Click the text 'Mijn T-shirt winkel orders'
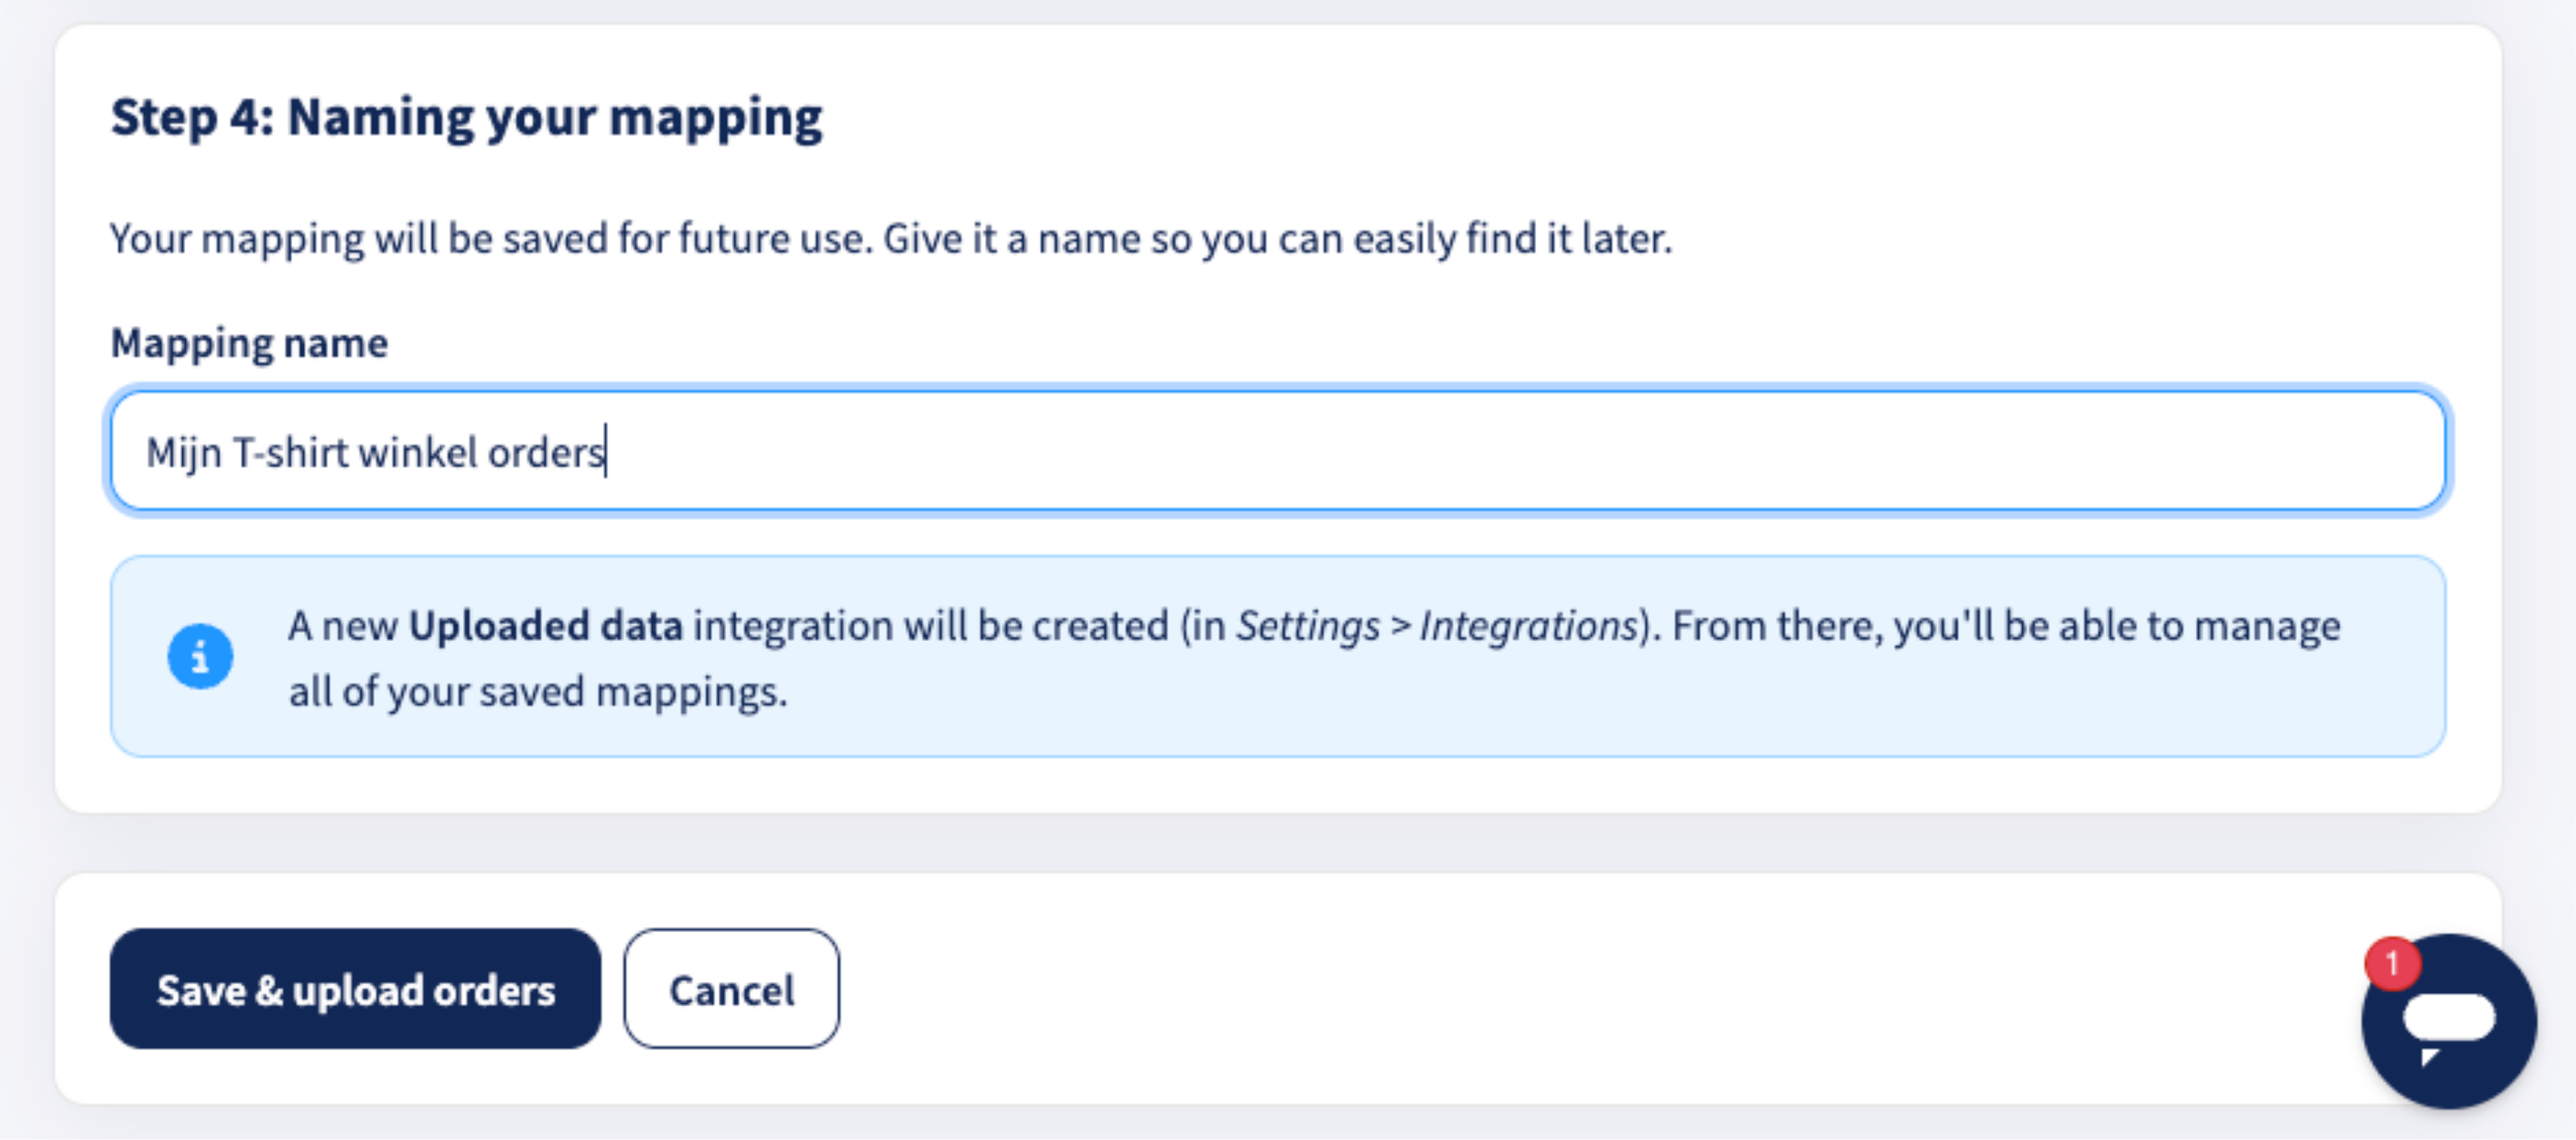This screenshot has width=2576, height=1140. (375, 453)
